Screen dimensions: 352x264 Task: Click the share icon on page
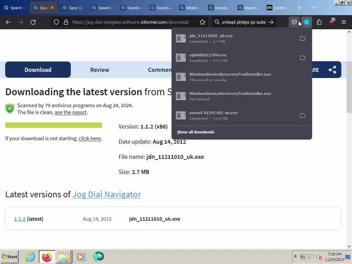point(332,70)
